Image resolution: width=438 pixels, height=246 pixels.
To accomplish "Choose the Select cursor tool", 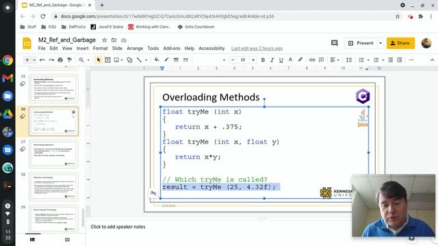I will [x=99, y=60].
